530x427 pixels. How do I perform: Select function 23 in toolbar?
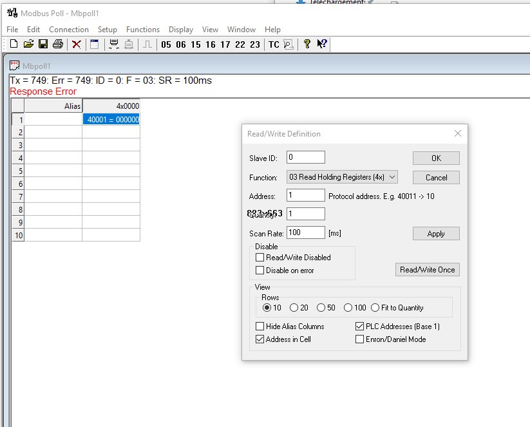pyautogui.click(x=255, y=44)
